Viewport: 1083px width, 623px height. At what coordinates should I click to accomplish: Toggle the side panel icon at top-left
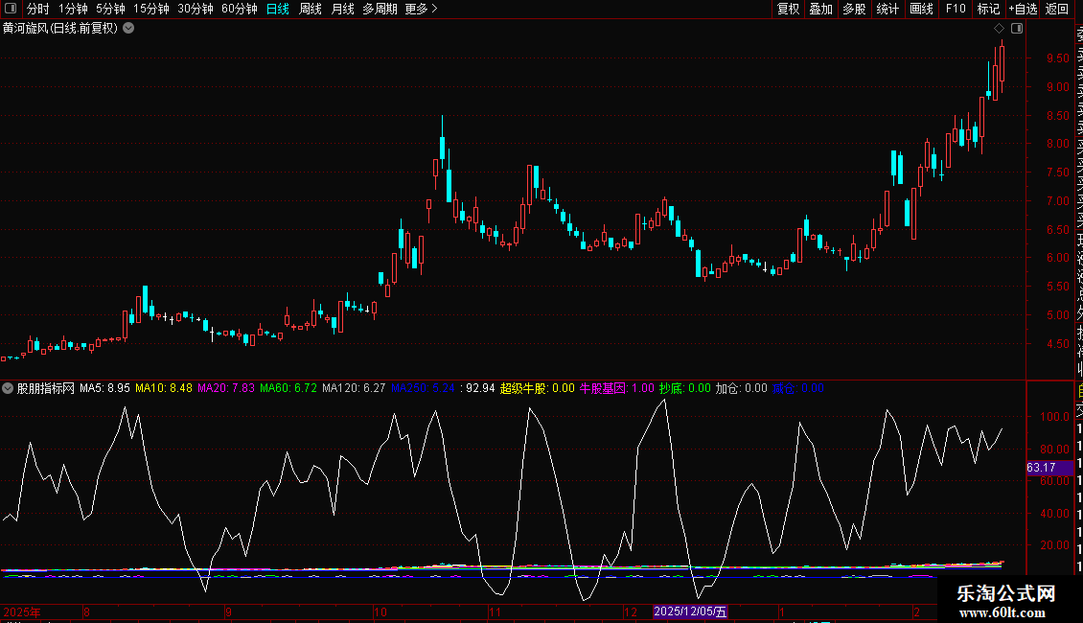pyautogui.click(x=11, y=9)
